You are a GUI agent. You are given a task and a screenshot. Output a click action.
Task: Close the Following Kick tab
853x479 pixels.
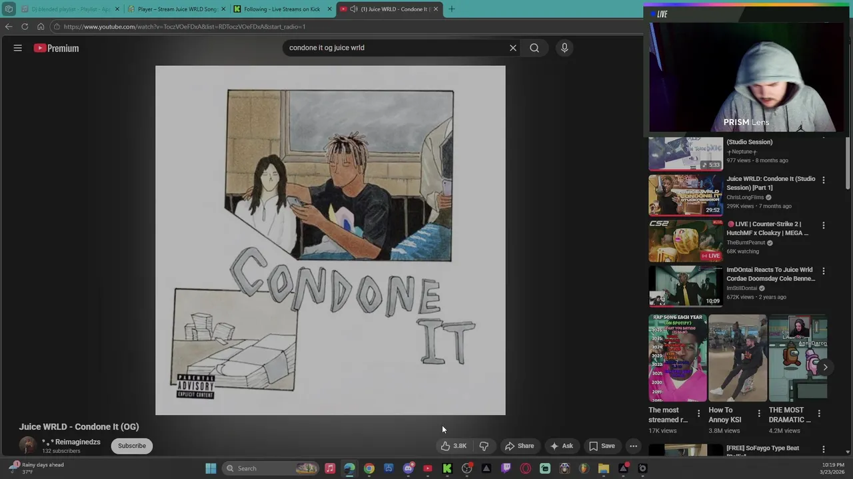tap(329, 9)
